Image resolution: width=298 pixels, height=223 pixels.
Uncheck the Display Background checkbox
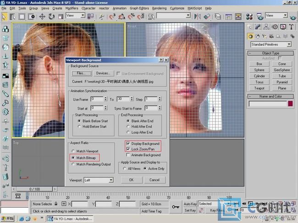(128, 143)
